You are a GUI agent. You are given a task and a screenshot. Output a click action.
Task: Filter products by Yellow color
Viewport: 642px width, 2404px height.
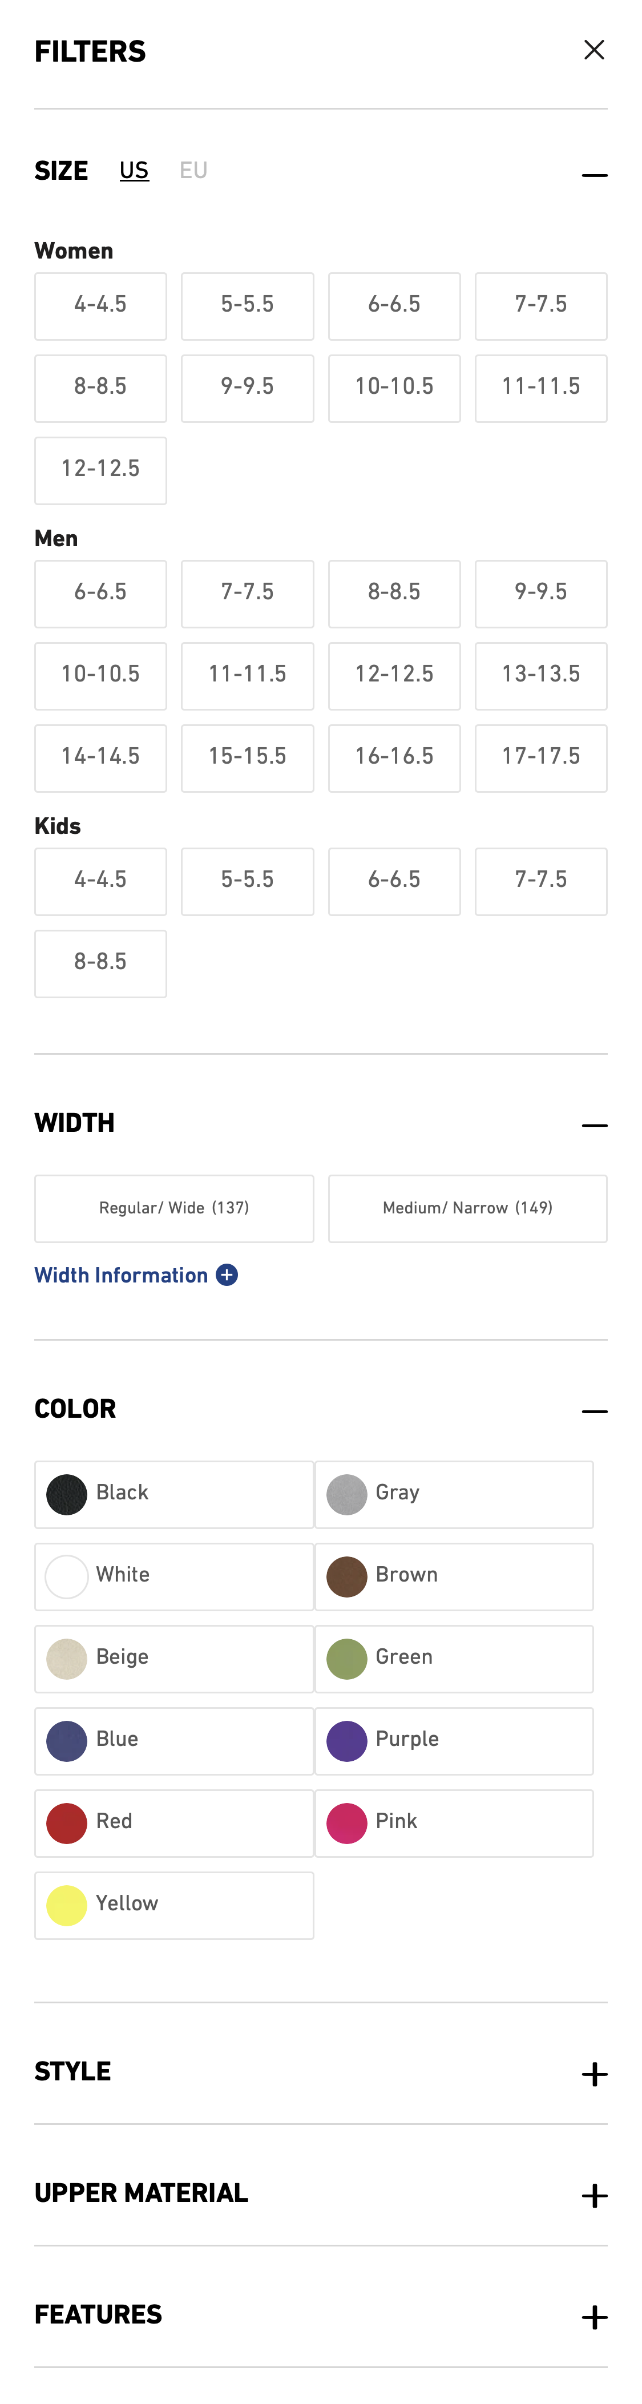[173, 1905]
